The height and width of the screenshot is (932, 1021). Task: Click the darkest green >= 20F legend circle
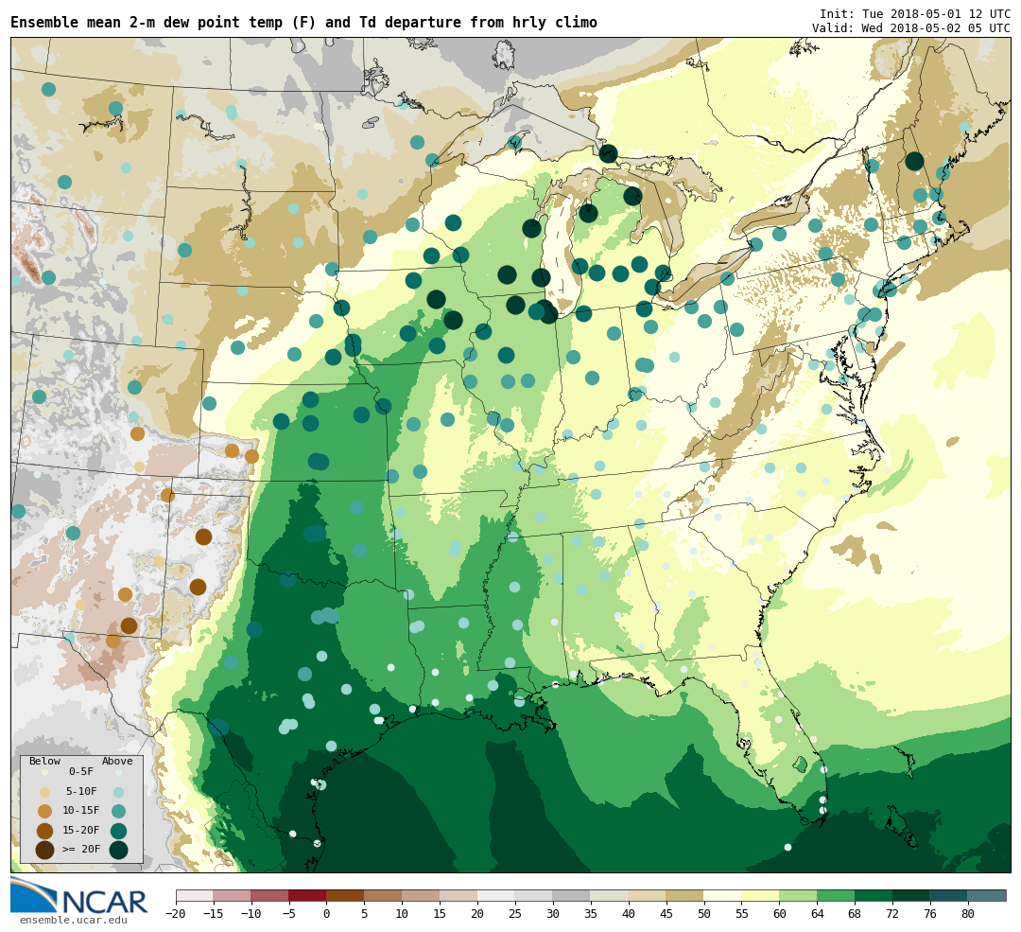118,850
